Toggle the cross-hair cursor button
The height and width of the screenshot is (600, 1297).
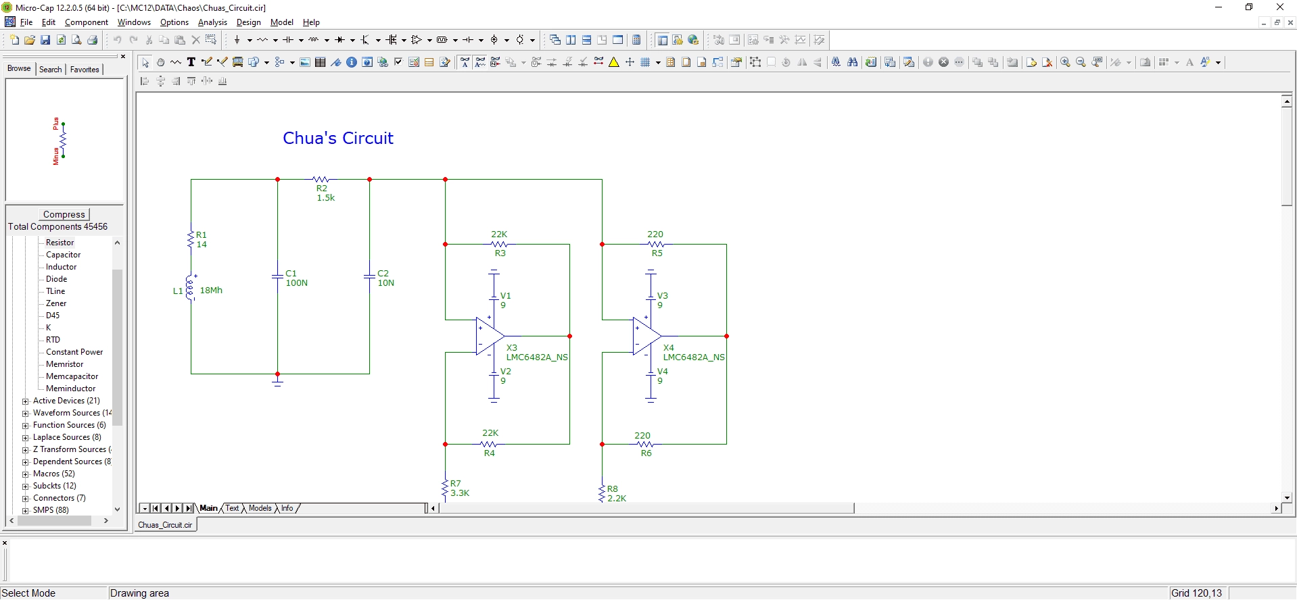pyautogui.click(x=630, y=62)
